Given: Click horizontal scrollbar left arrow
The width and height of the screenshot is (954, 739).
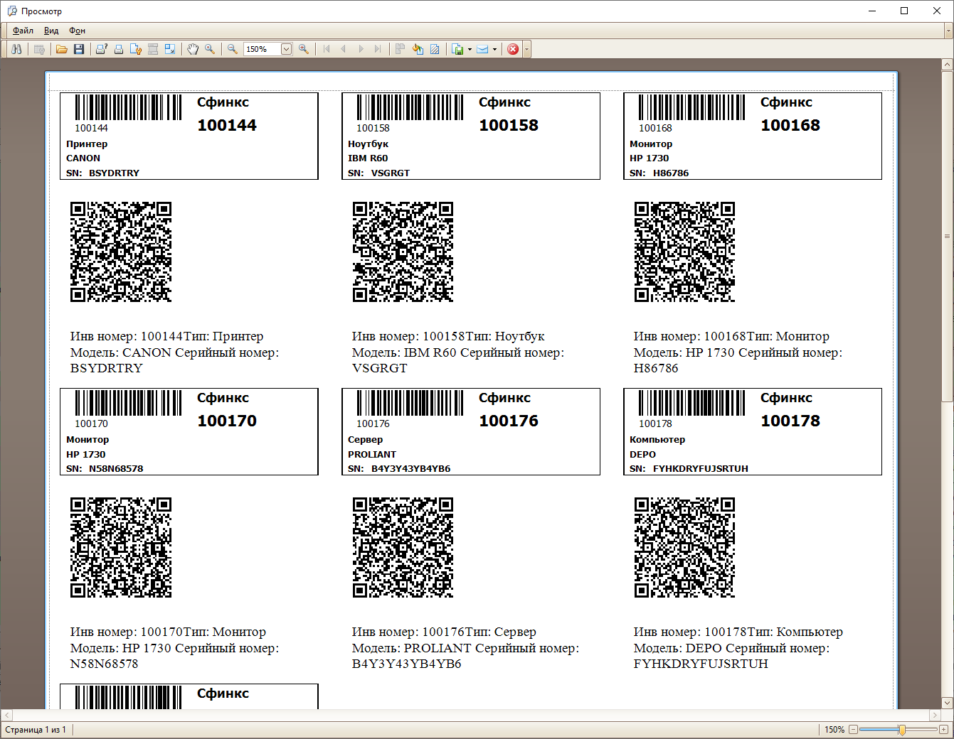Looking at the screenshot, I should pos(6,715).
